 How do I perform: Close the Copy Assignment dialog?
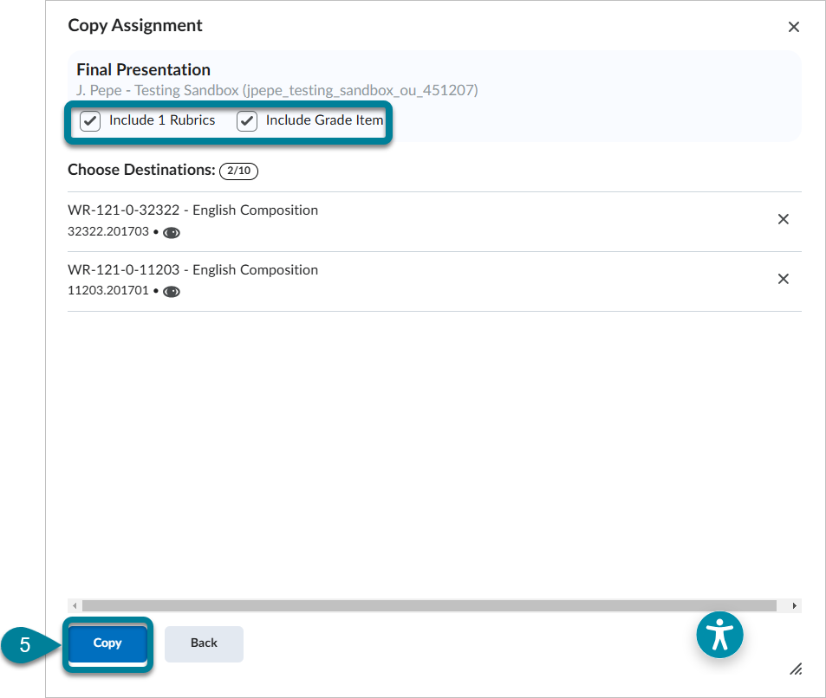tap(793, 27)
